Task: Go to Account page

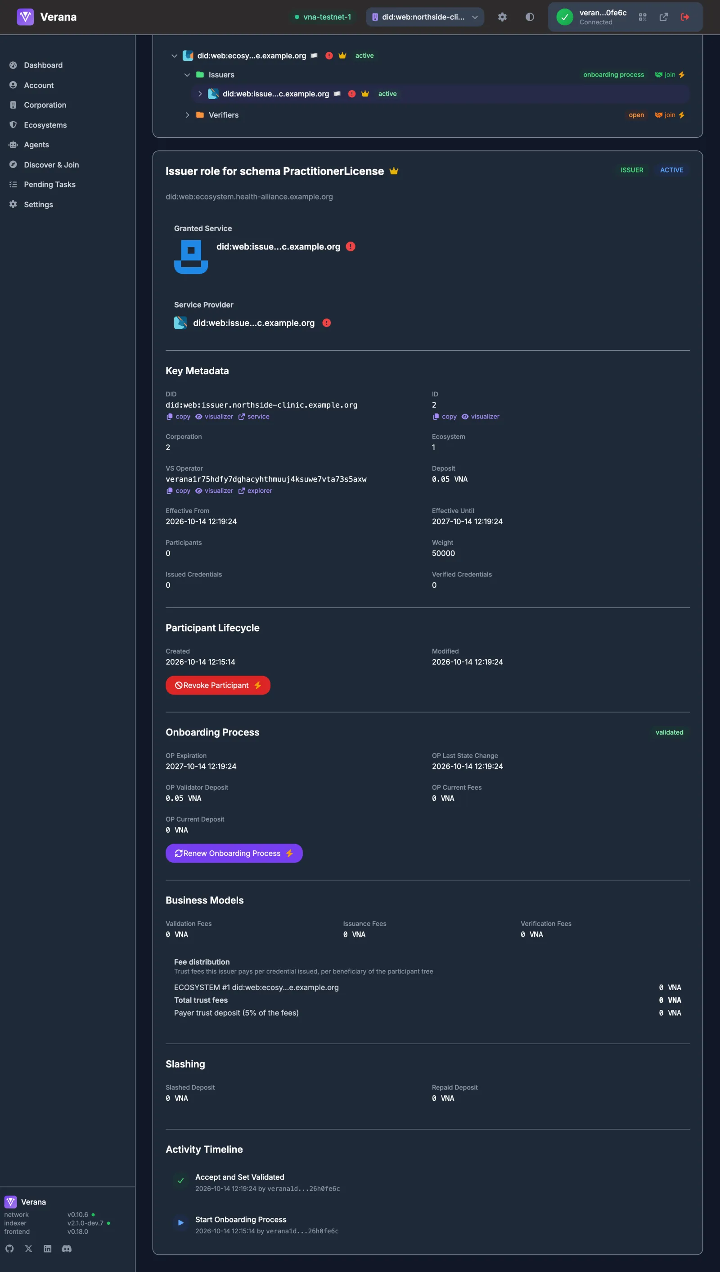Action: coord(39,85)
